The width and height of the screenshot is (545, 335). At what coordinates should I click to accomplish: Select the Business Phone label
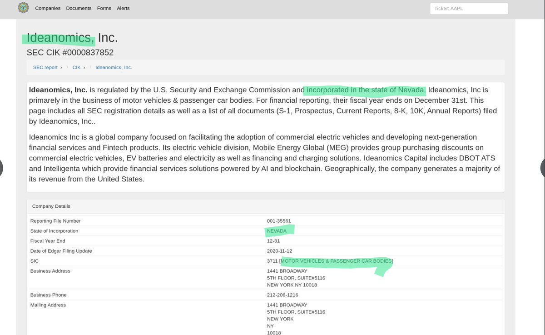click(x=49, y=295)
